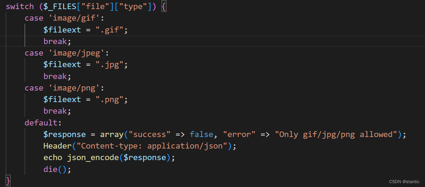Click the 'image/png' case string
425x187 pixels.
(x=74, y=88)
